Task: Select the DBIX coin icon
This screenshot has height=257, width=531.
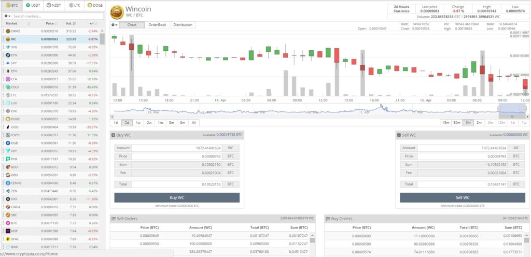Action: click(8, 175)
